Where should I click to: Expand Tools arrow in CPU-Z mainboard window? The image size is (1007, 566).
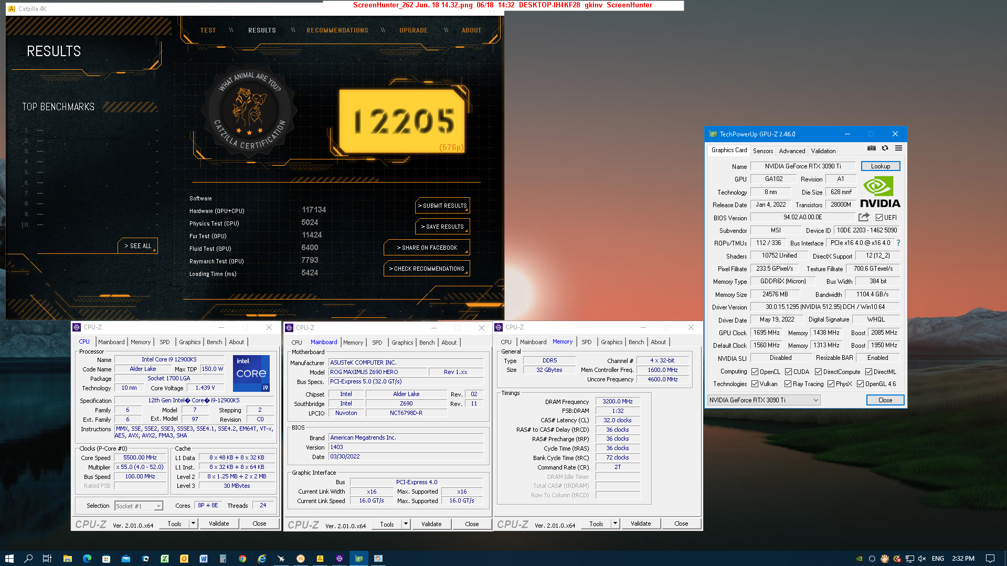(x=406, y=524)
